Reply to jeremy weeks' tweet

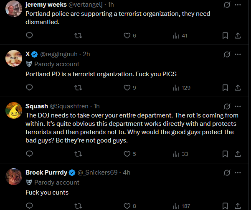(29, 36)
